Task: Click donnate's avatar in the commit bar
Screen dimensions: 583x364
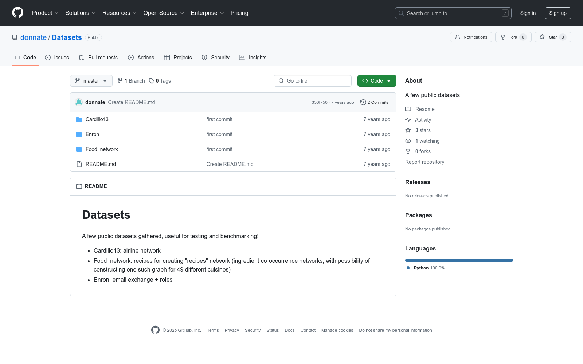Action: click(x=79, y=102)
